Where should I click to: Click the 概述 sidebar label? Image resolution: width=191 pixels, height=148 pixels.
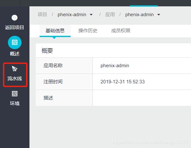15,54
